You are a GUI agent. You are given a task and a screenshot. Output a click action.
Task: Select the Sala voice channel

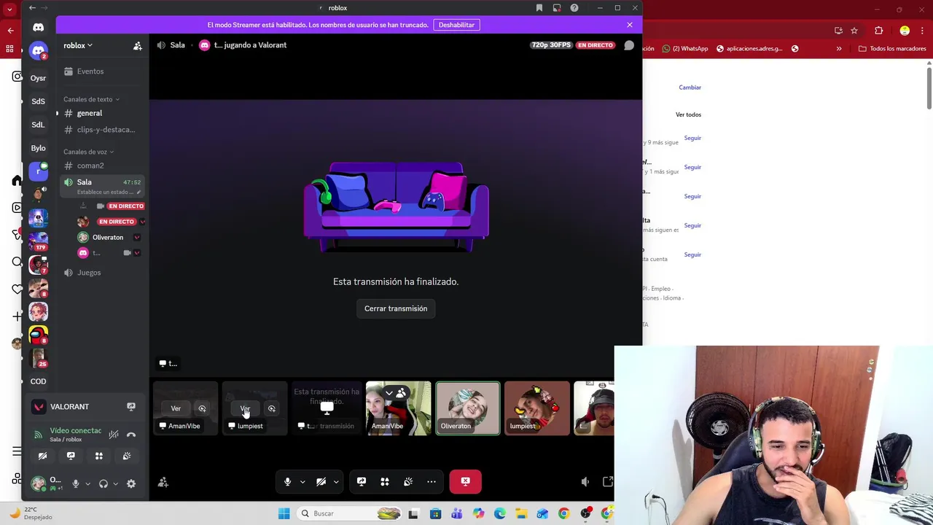(x=102, y=186)
